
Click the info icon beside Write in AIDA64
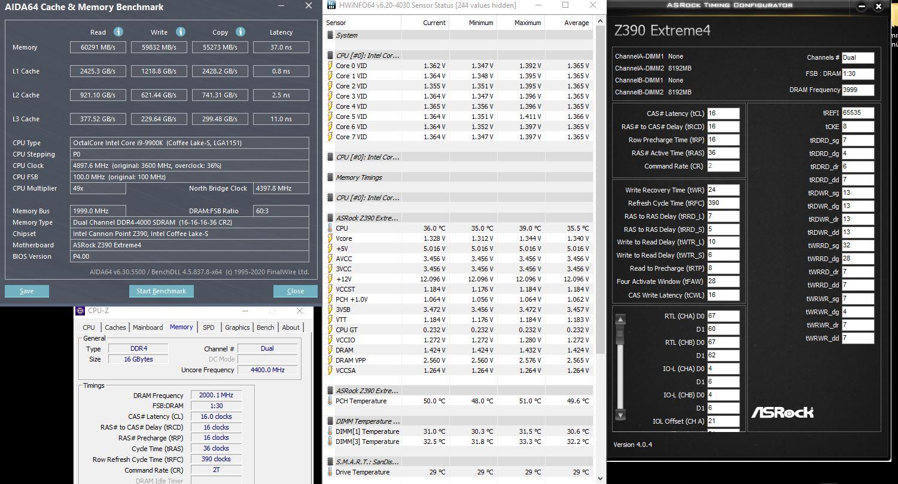(181, 32)
